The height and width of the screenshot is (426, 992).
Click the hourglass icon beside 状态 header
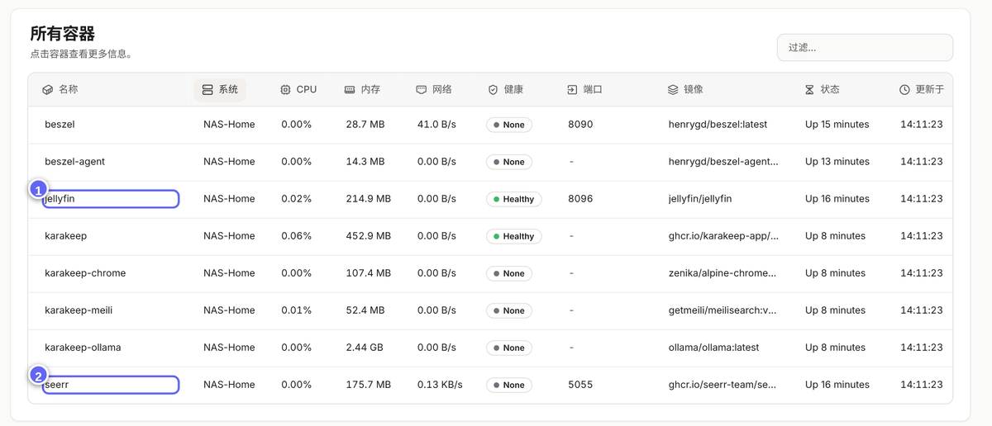809,89
